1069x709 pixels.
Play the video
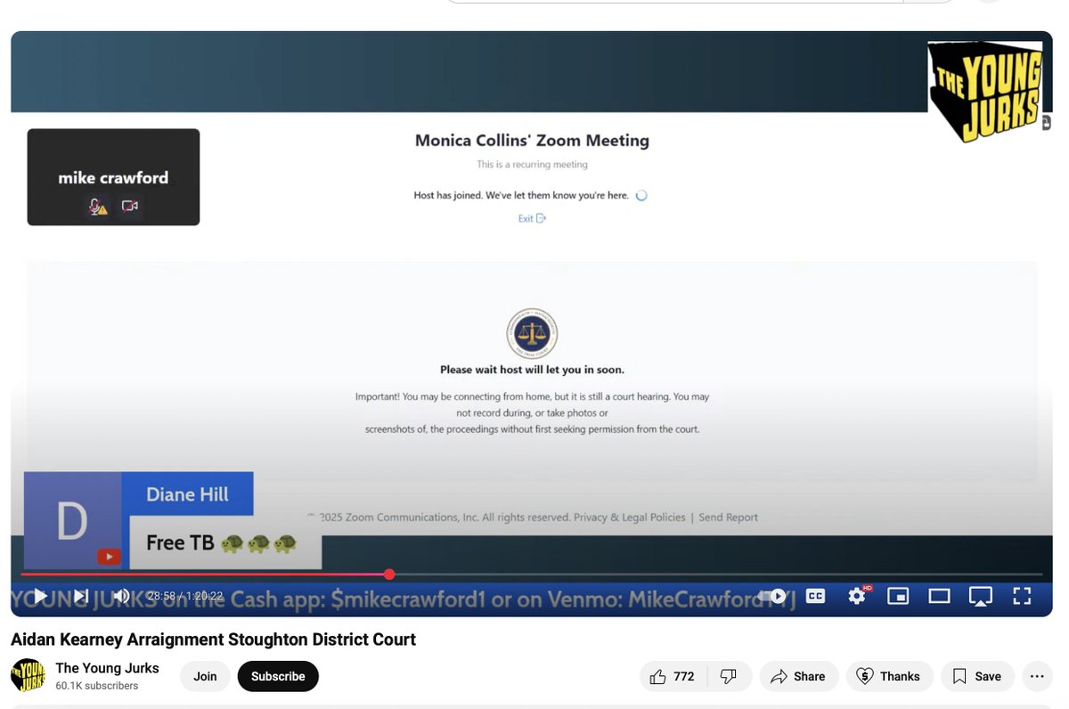tap(39, 597)
